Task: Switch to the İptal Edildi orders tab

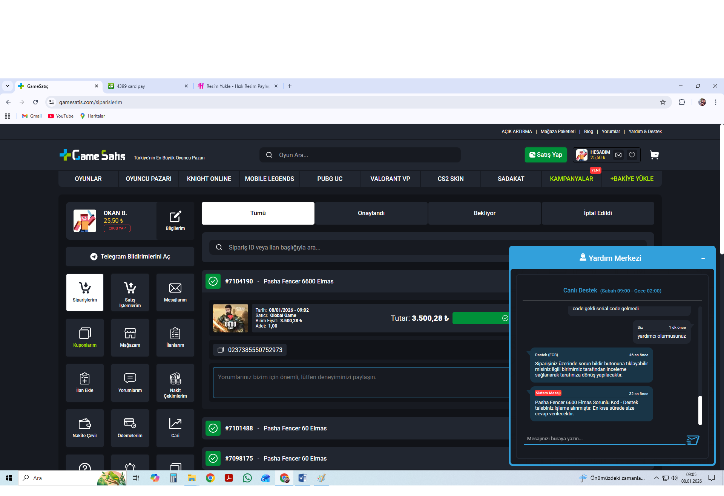Action: 598,213
